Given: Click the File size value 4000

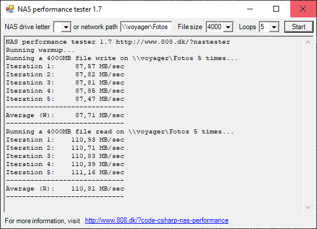Looking at the screenshot, I should pyautogui.click(x=214, y=27).
